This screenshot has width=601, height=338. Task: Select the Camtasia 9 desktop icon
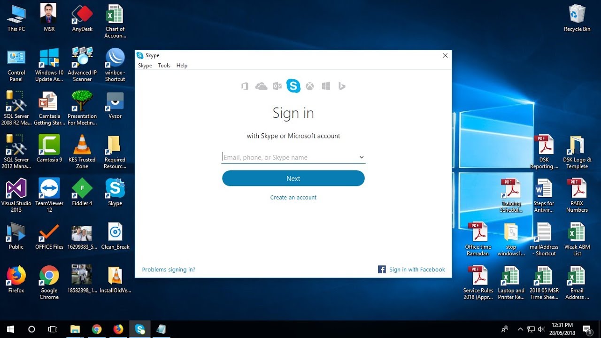tap(49, 149)
